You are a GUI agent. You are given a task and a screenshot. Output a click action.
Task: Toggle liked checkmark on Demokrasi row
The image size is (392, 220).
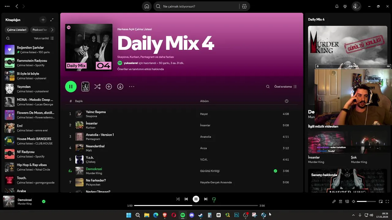coord(275,171)
